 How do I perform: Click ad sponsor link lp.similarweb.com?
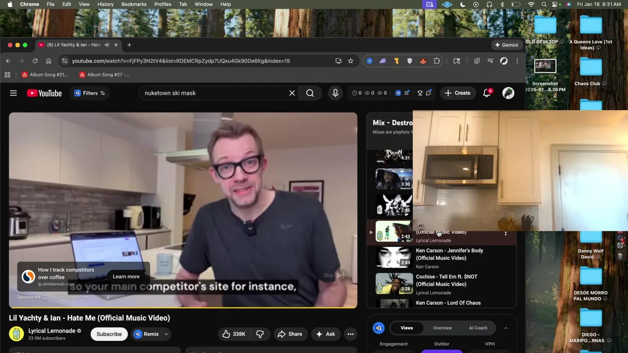click(71, 297)
